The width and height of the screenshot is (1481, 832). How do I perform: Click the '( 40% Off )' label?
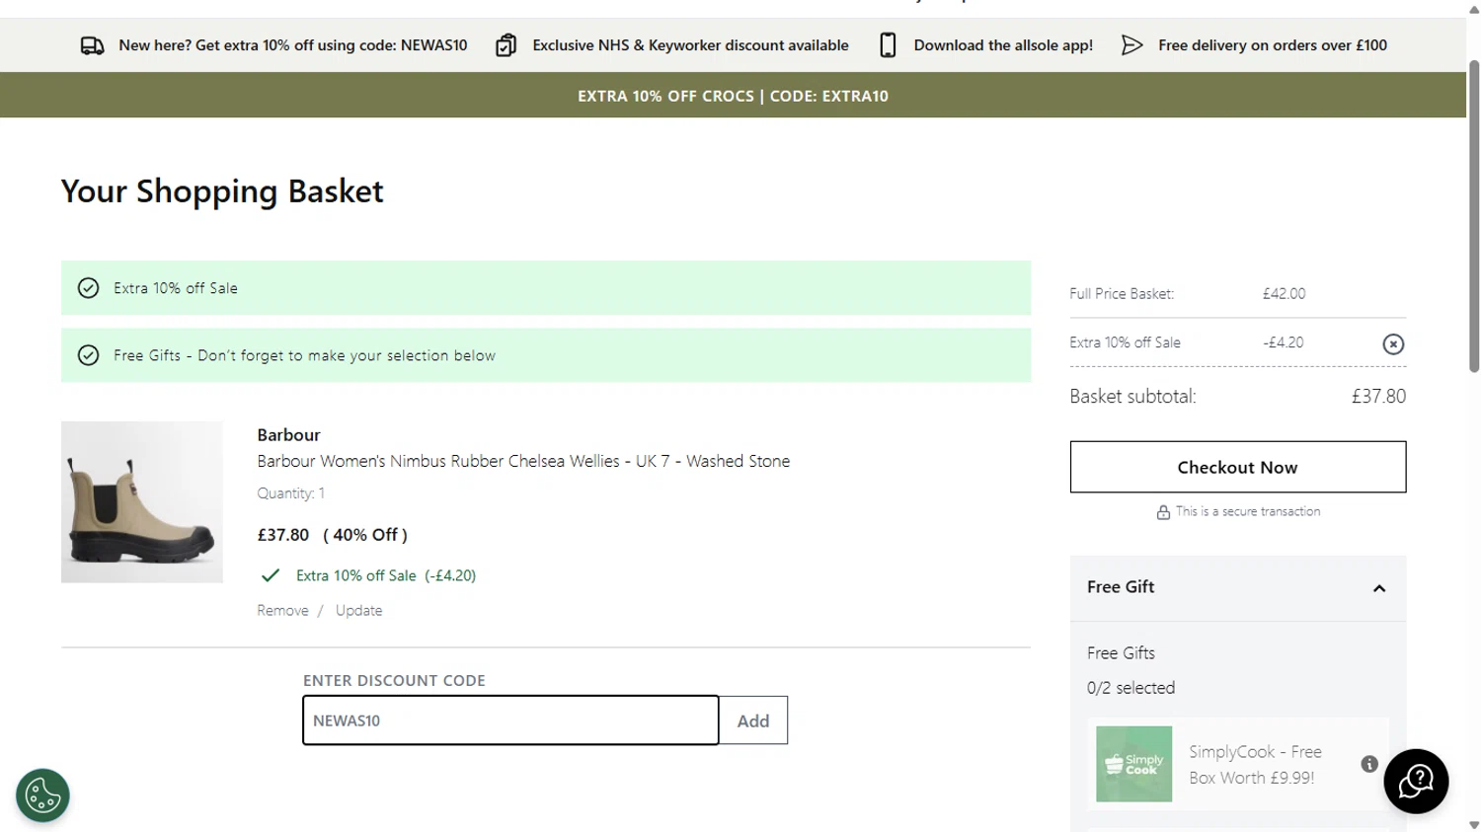[x=365, y=535]
